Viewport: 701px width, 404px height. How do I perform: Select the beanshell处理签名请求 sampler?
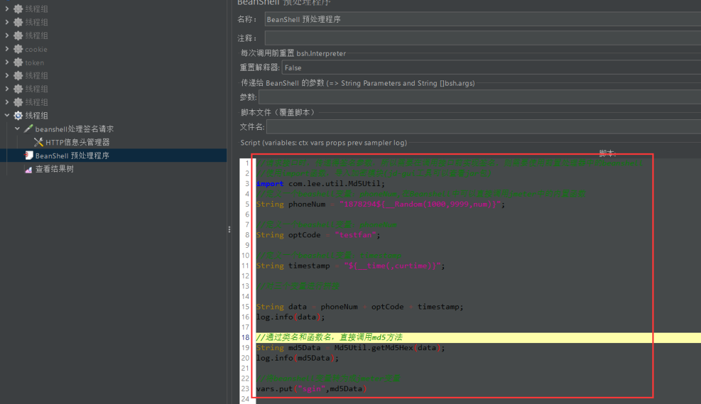coord(74,128)
